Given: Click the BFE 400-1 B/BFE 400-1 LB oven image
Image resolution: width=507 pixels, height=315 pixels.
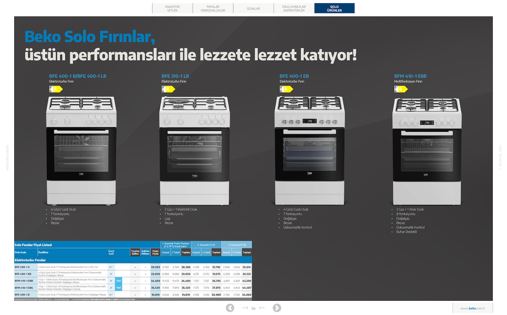Looking at the screenshot, I should [81, 151].
